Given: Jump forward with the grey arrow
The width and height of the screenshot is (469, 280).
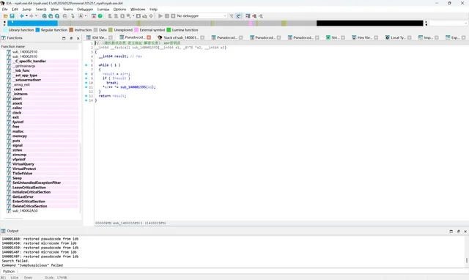Looking at the screenshot, I should (31, 16).
